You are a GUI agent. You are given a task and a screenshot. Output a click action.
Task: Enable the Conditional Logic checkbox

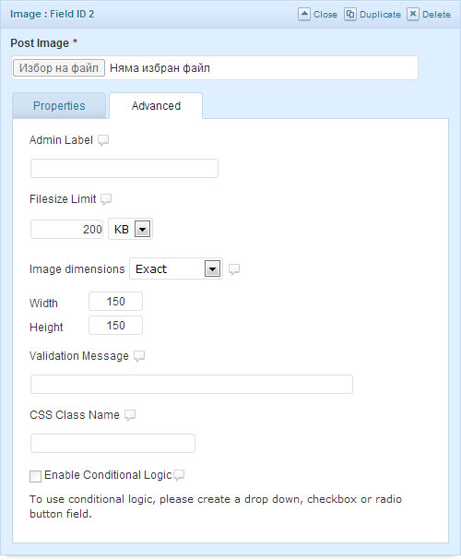coord(35,476)
